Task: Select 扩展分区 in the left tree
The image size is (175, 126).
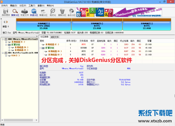Action: click(16, 45)
